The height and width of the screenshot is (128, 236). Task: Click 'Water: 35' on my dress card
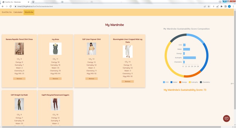pos(55,68)
